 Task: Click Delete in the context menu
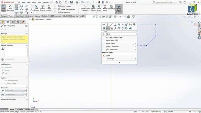pos(119,56)
